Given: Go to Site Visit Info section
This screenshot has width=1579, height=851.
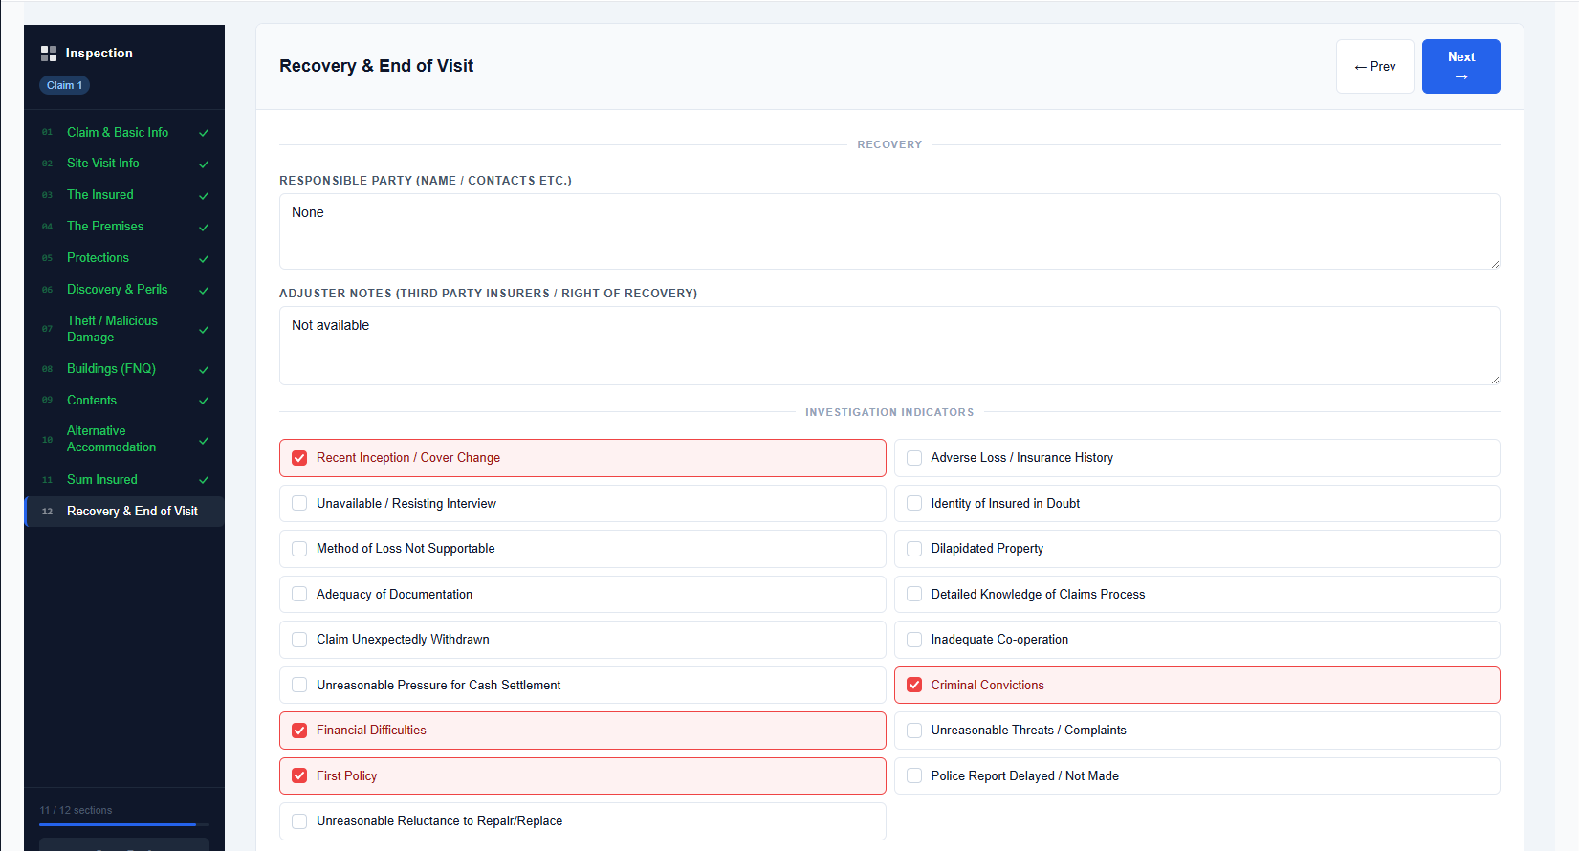Looking at the screenshot, I should coord(124,164).
